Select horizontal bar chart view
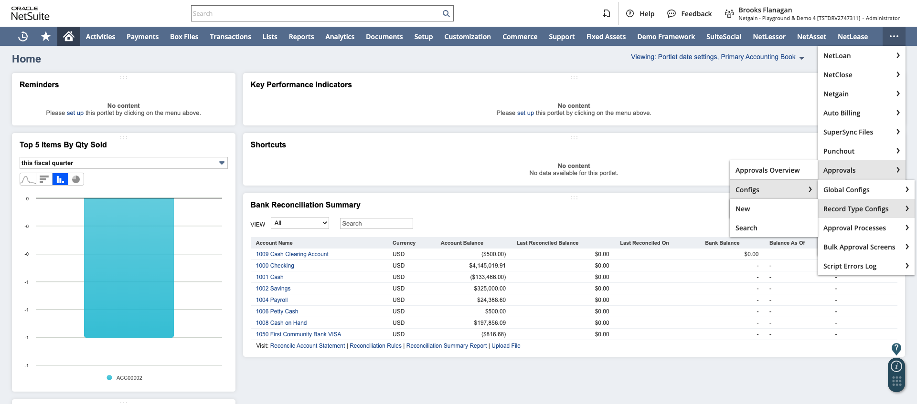The height and width of the screenshot is (404, 917). click(44, 179)
